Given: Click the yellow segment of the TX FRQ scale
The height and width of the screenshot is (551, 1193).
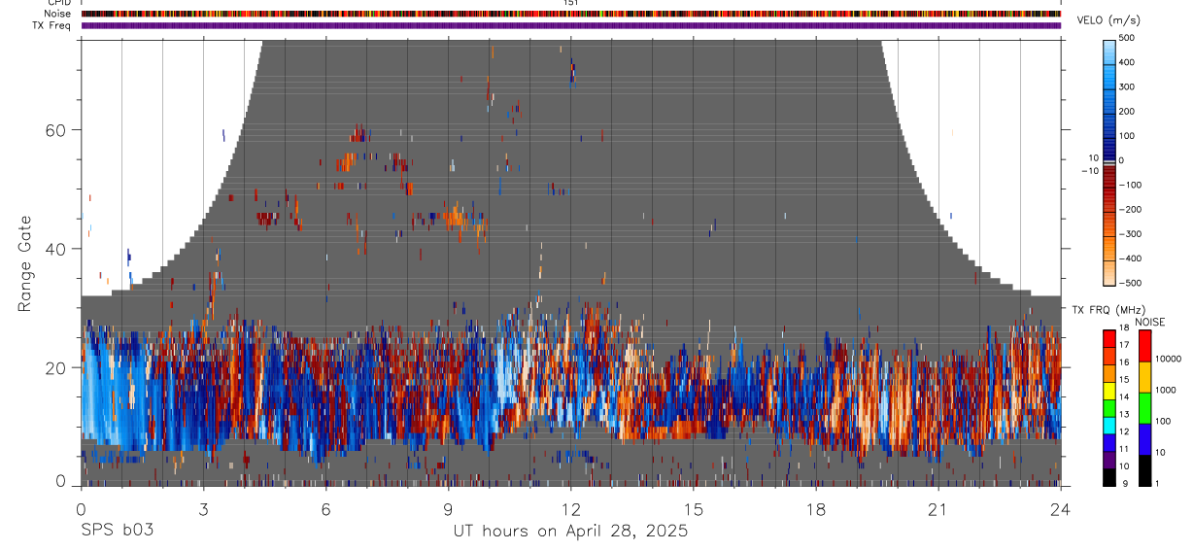Looking at the screenshot, I should click(x=1109, y=392).
